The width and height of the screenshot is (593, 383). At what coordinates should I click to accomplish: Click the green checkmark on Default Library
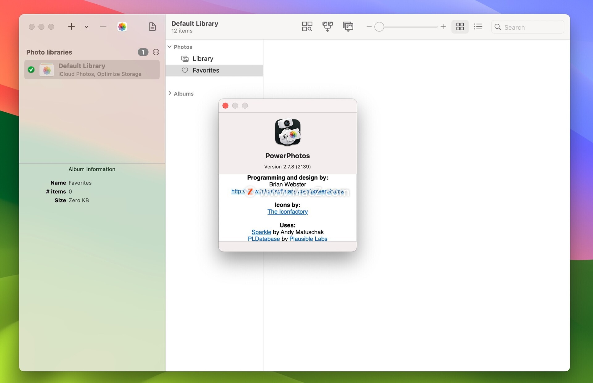[x=31, y=70]
